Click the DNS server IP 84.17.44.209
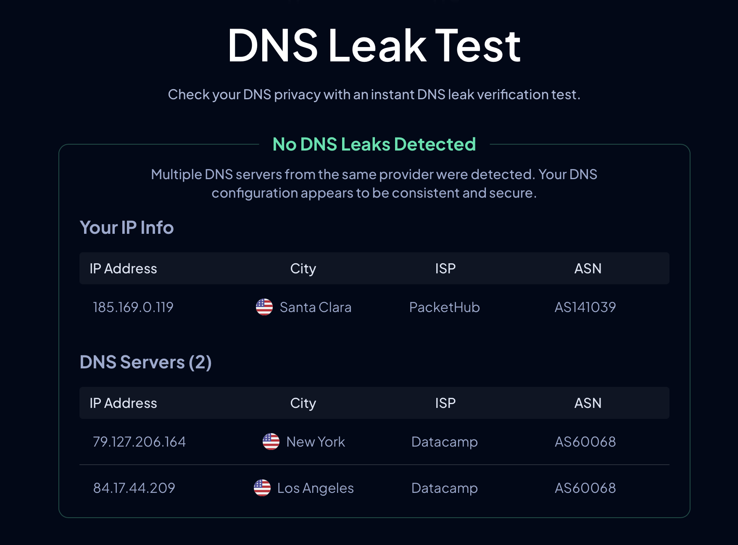Viewport: 738px width, 545px height. coord(134,488)
